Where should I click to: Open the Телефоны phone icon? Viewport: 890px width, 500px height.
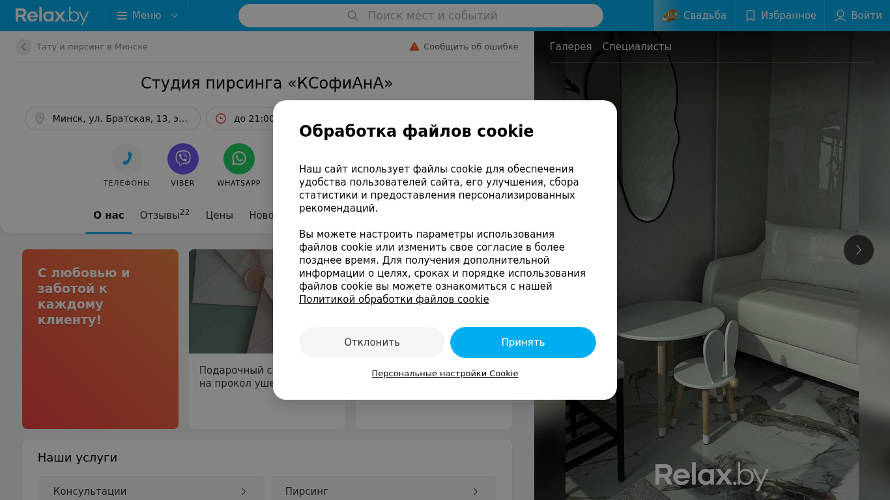(x=127, y=159)
